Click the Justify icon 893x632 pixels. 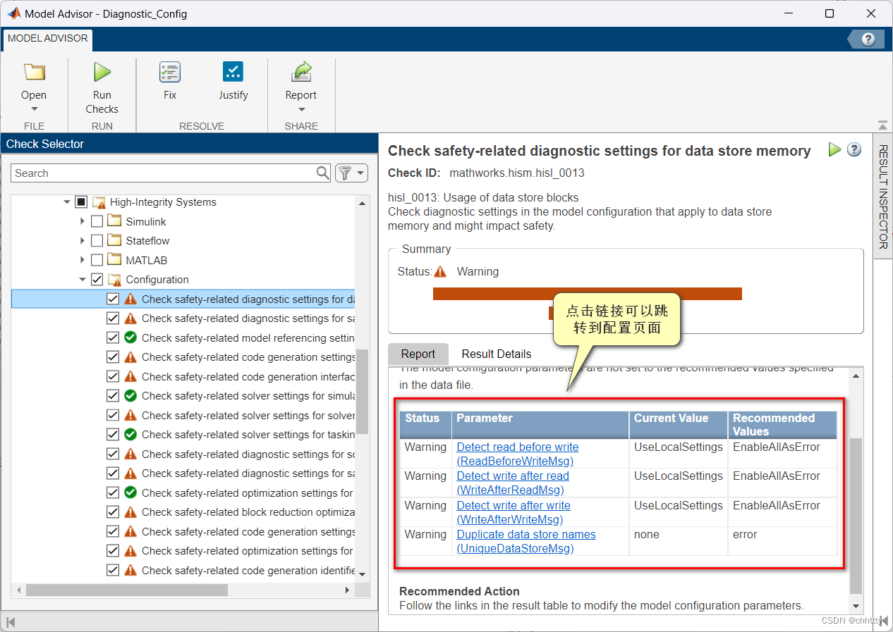point(233,72)
